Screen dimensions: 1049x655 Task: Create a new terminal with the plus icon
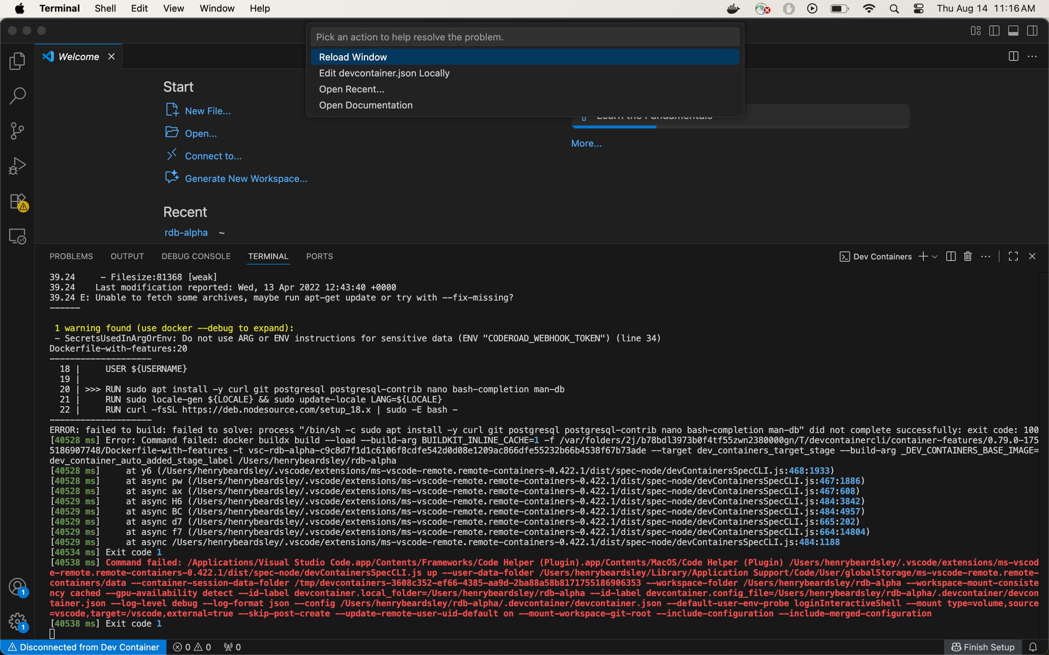coord(922,256)
